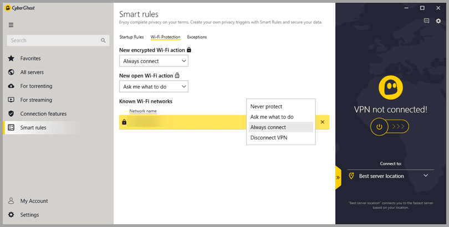This screenshot has height=227, width=449.
Task: Open the feedback chat icon
Action: (x=426, y=21)
